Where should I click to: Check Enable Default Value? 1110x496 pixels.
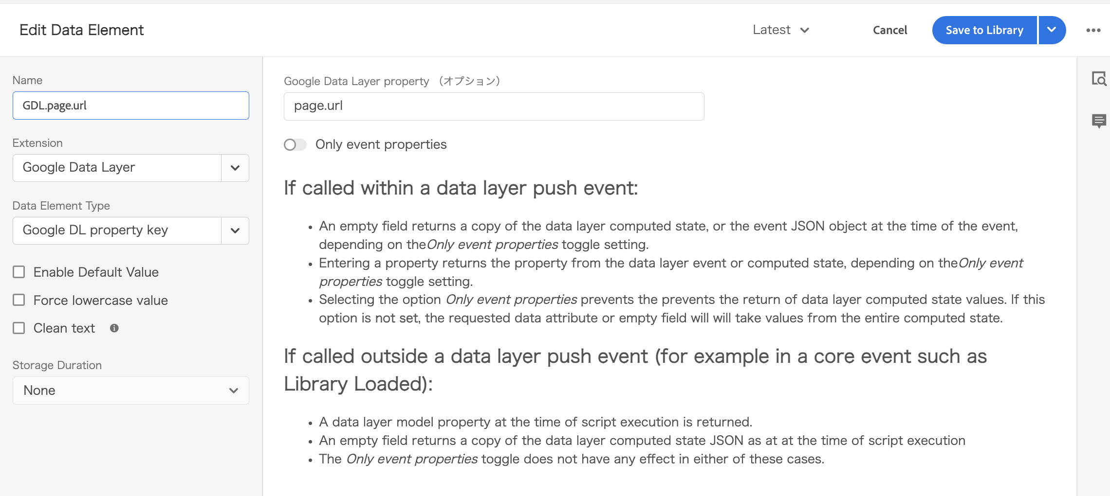coord(19,272)
